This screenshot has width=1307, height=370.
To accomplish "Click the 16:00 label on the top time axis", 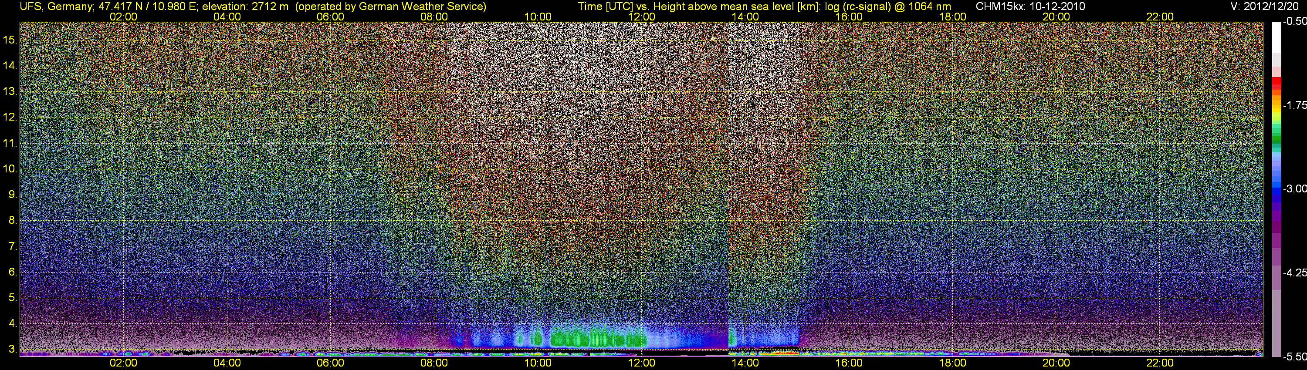I will pyautogui.click(x=849, y=17).
